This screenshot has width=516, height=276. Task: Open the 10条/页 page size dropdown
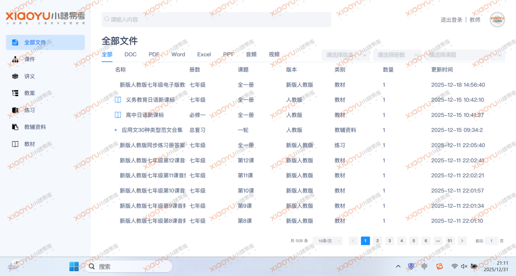coord(328,241)
